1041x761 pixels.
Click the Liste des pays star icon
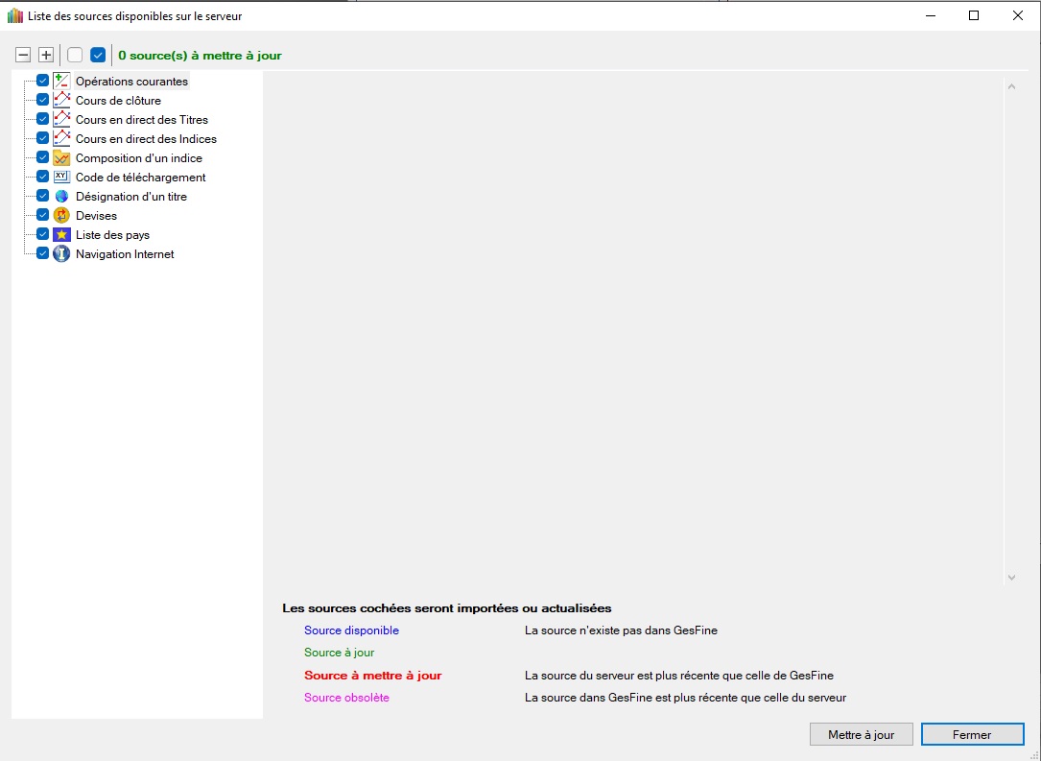(x=61, y=235)
